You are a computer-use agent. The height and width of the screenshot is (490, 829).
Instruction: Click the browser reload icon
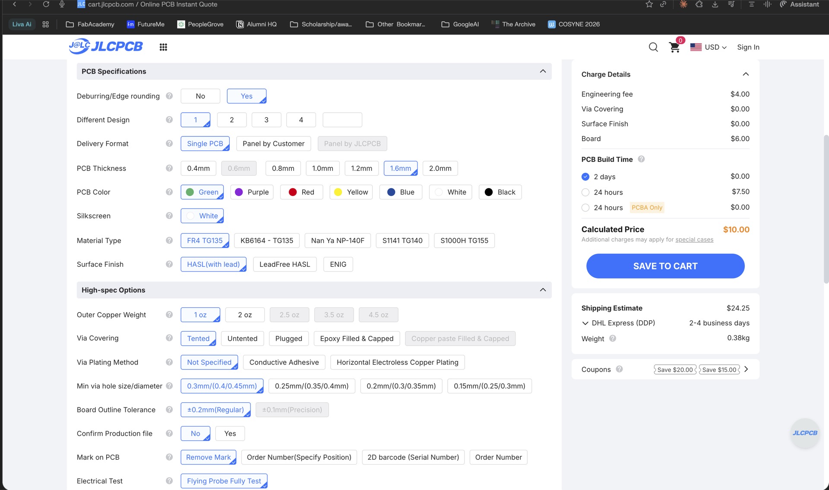point(46,4)
